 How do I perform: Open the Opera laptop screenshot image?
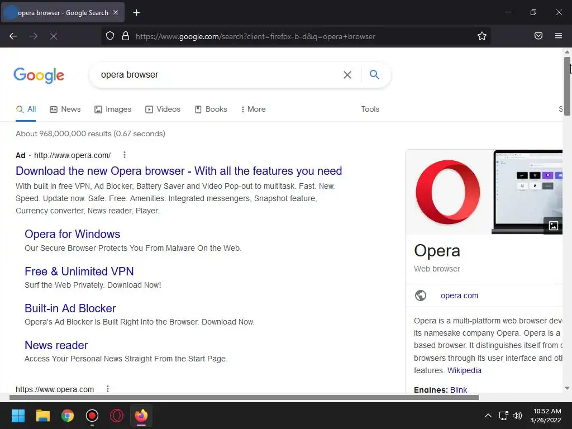[527, 192]
